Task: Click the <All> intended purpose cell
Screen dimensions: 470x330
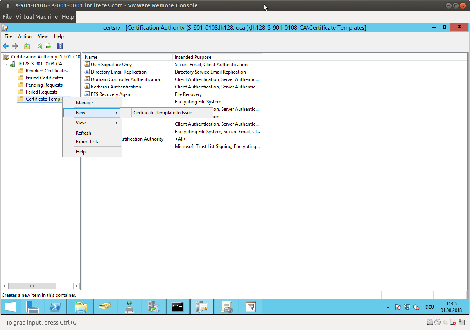Action: point(180,139)
